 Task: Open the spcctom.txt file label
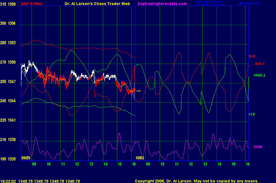click(x=249, y=4)
